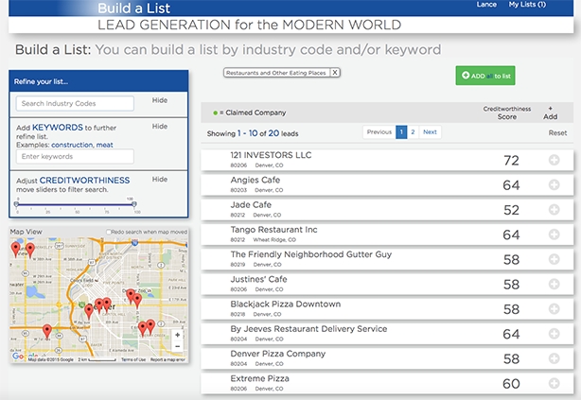Add Blackjack Pizza Downtown plus icon
This screenshot has width=581, height=400.
click(554, 309)
